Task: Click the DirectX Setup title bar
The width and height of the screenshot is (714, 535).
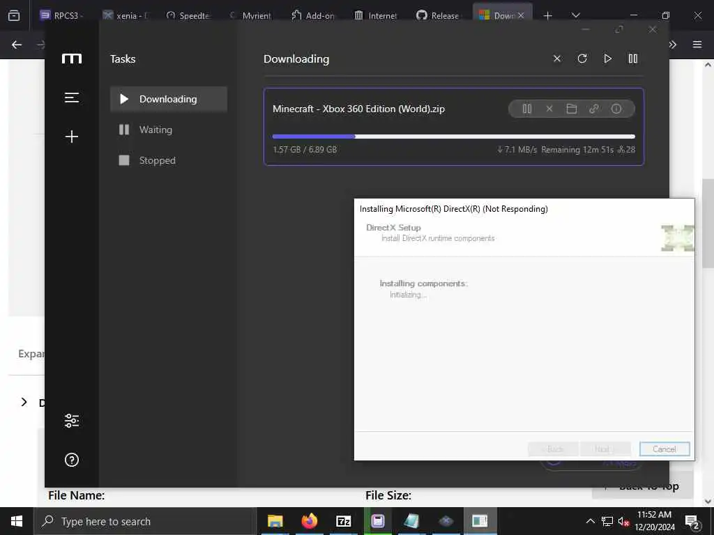Action: 524,209
